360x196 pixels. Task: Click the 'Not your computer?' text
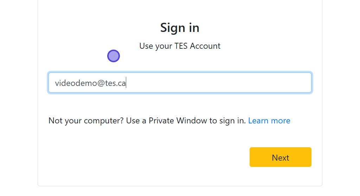click(86, 121)
